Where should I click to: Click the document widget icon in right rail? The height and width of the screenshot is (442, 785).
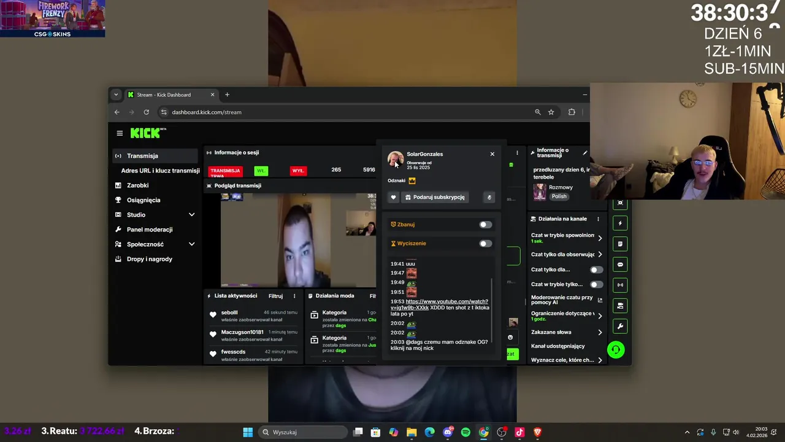pos(620,244)
